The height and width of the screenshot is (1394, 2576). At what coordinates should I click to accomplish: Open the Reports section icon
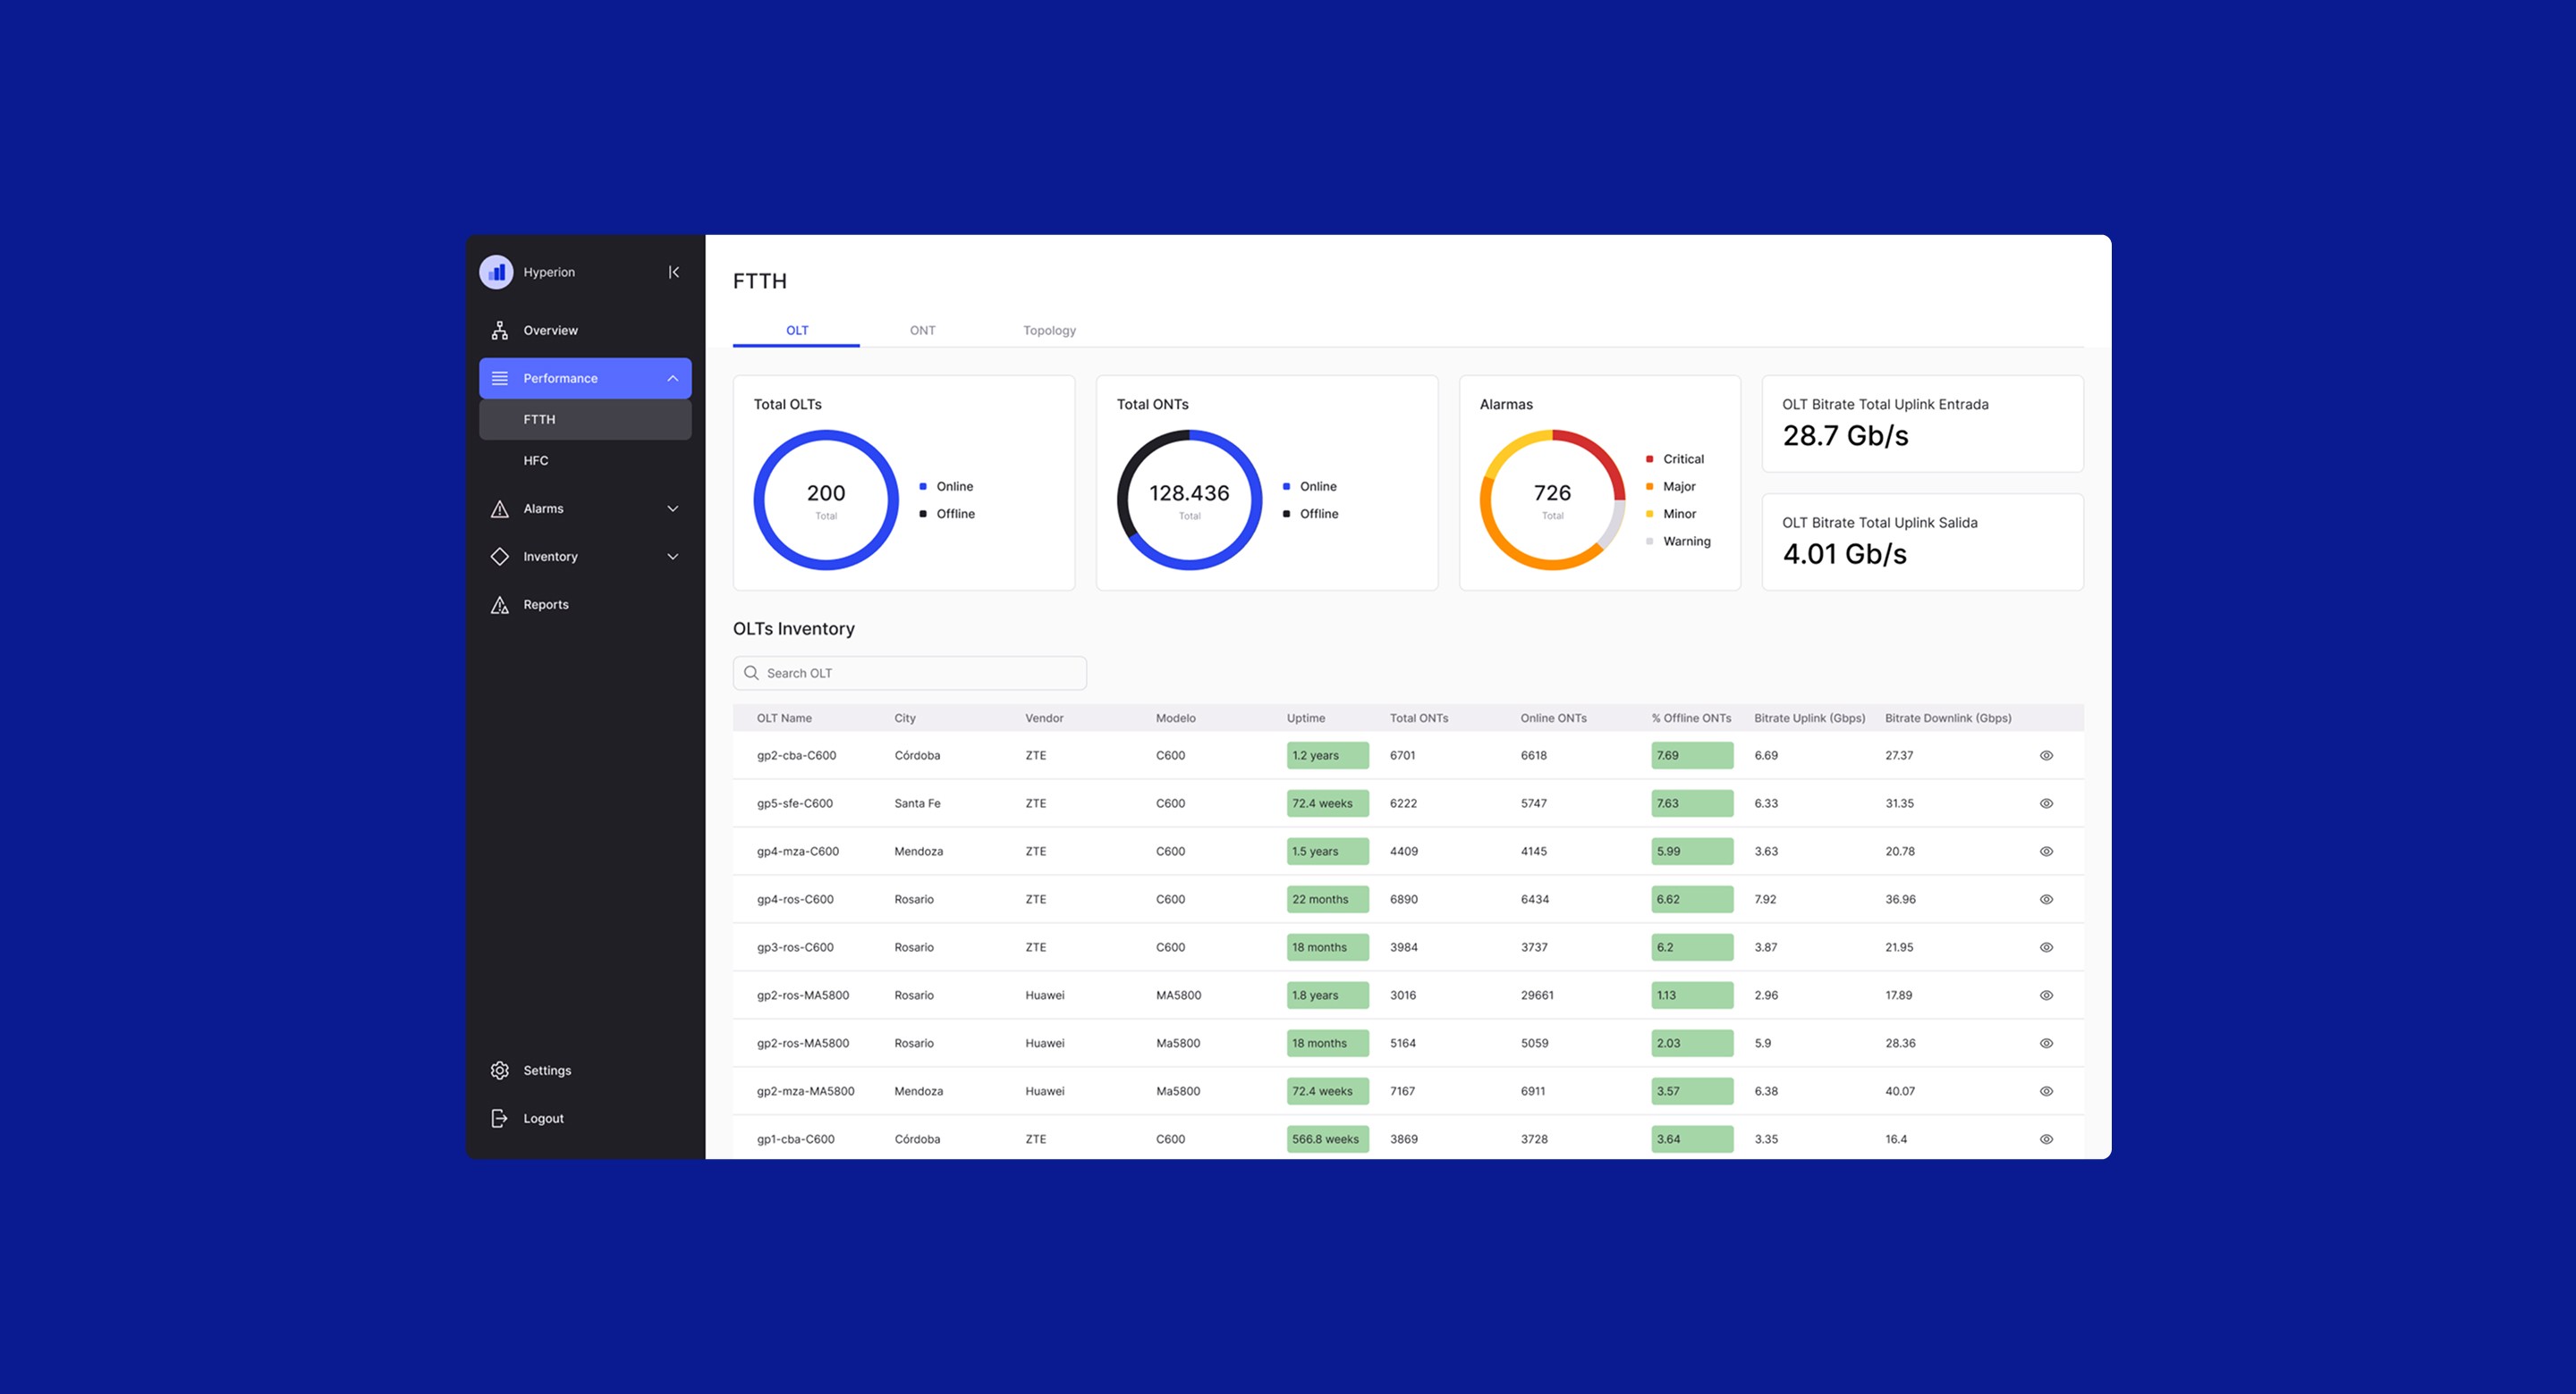pos(500,603)
